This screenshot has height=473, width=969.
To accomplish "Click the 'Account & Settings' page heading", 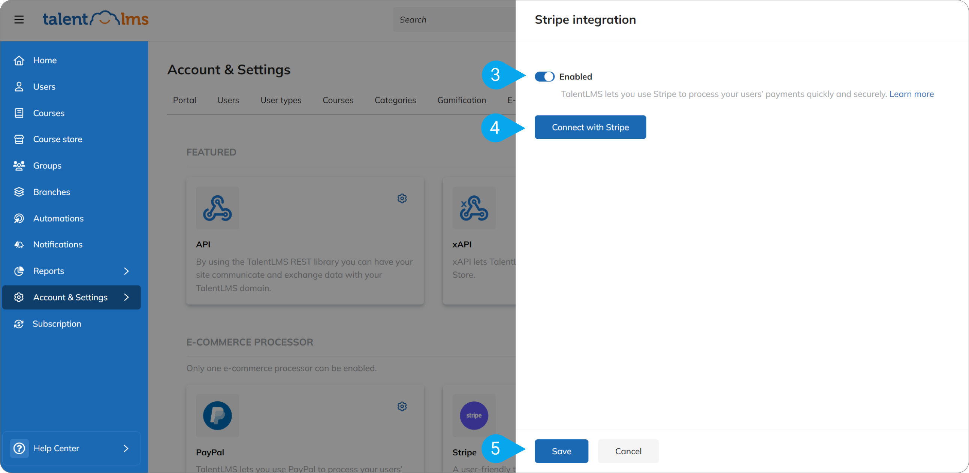I will tap(229, 70).
